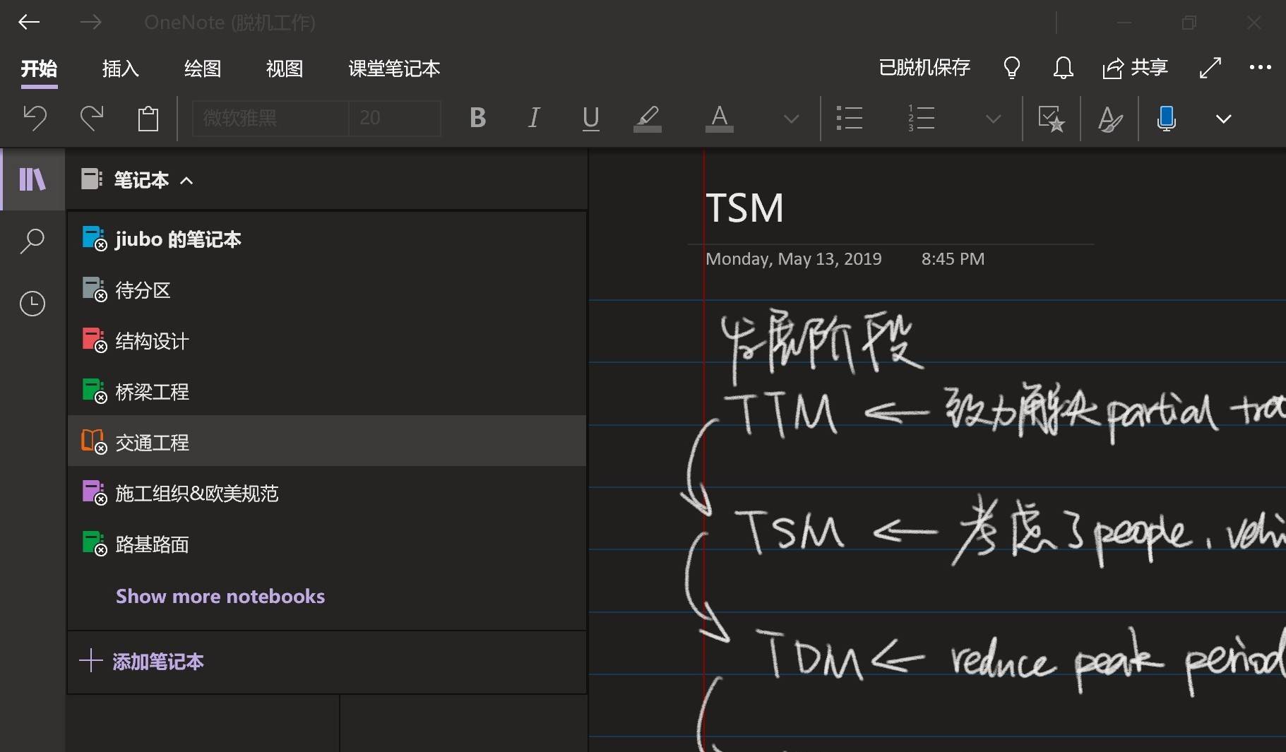The height and width of the screenshot is (752, 1286).
Task: Add a to-do tag star checkbox
Action: [x=1051, y=118]
